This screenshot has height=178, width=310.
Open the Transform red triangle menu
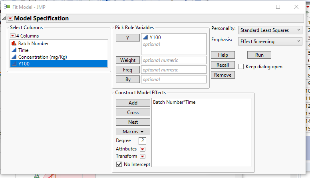pyautogui.click(x=143, y=156)
